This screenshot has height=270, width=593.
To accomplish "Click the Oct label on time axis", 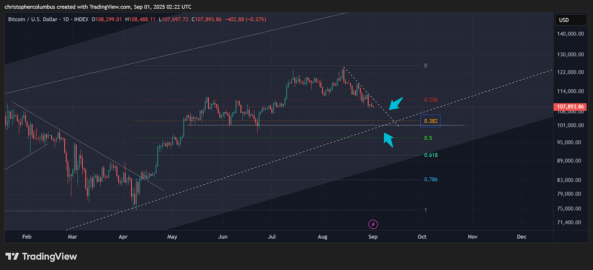I will click(x=422, y=237).
